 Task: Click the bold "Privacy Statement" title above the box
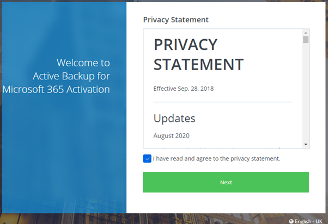(x=175, y=20)
